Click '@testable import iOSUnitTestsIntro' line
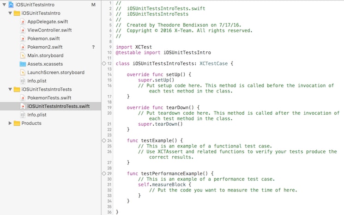344x215 pixels. pyautogui.click(x=163, y=53)
